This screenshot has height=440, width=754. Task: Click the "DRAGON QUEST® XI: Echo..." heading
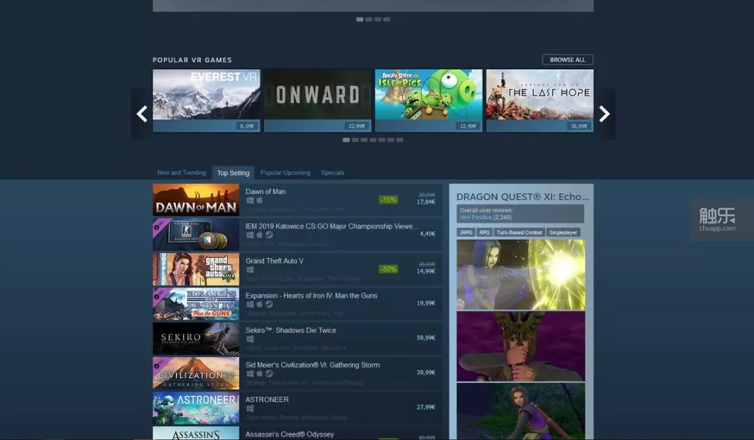tap(522, 197)
